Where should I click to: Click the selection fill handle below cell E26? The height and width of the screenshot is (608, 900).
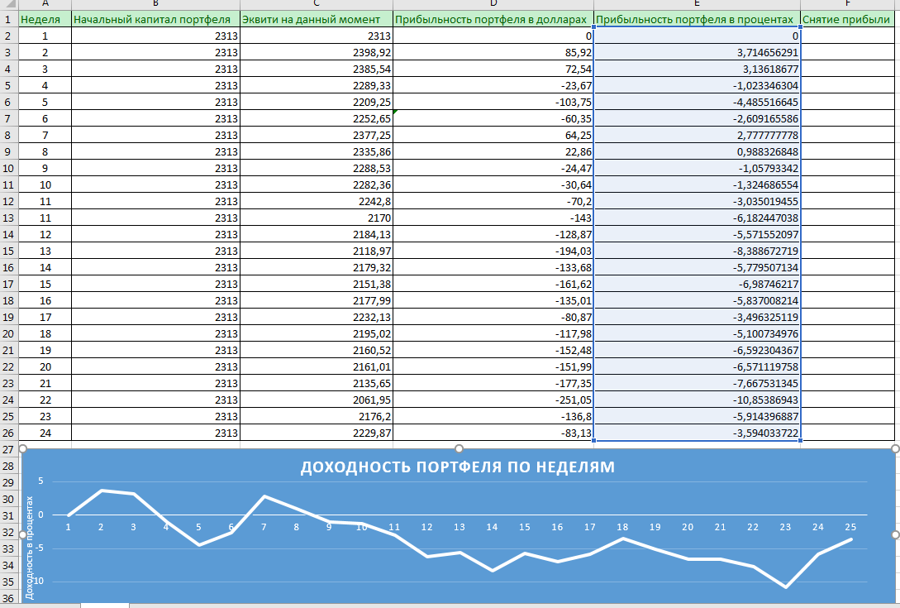800,441
